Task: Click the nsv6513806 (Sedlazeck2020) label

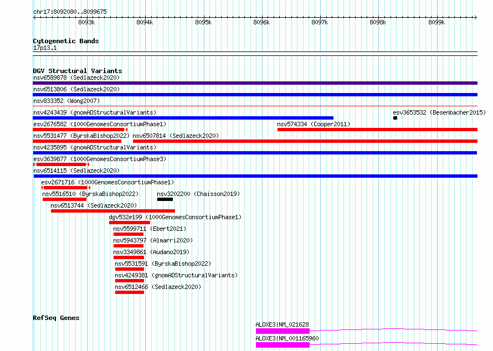Action: pos(76,89)
